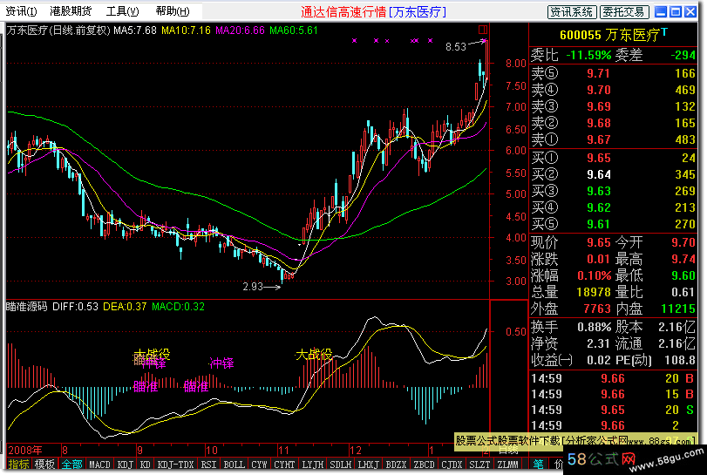
Task: Switch to the BOLL indicator tab
Action: (x=234, y=465)
